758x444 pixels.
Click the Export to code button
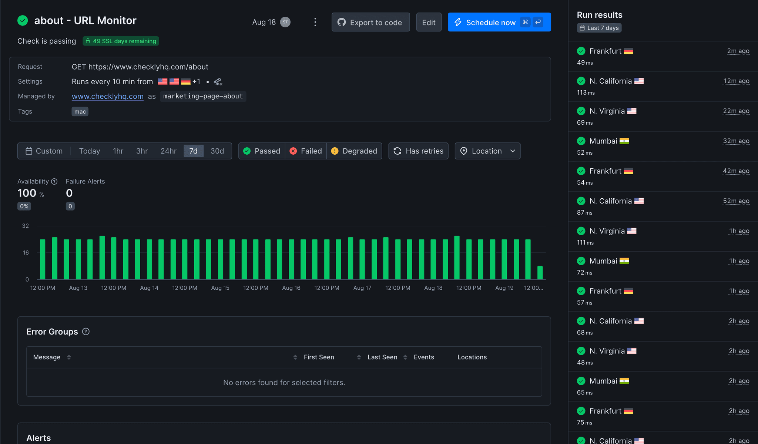370,22
